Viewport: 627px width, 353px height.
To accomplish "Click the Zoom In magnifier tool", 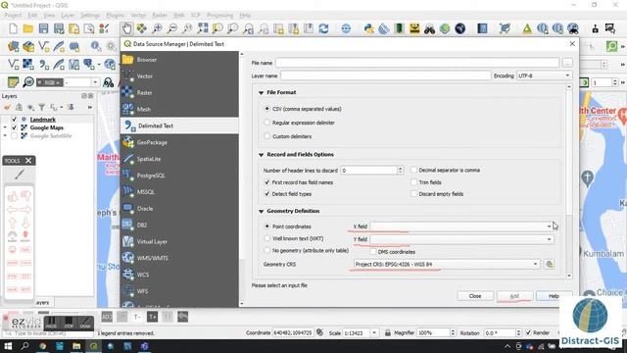I will click(x=157, y=28).
